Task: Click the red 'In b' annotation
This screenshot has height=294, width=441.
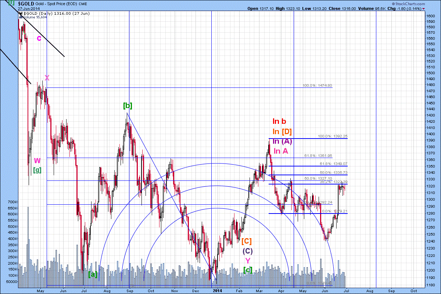Action: (x=279, y=121)
